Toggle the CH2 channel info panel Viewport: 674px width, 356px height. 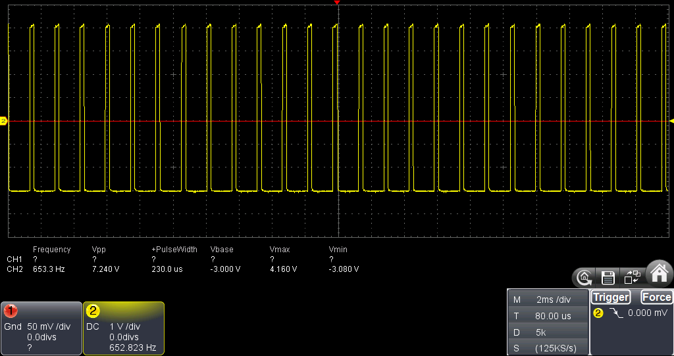click(123, 328)
